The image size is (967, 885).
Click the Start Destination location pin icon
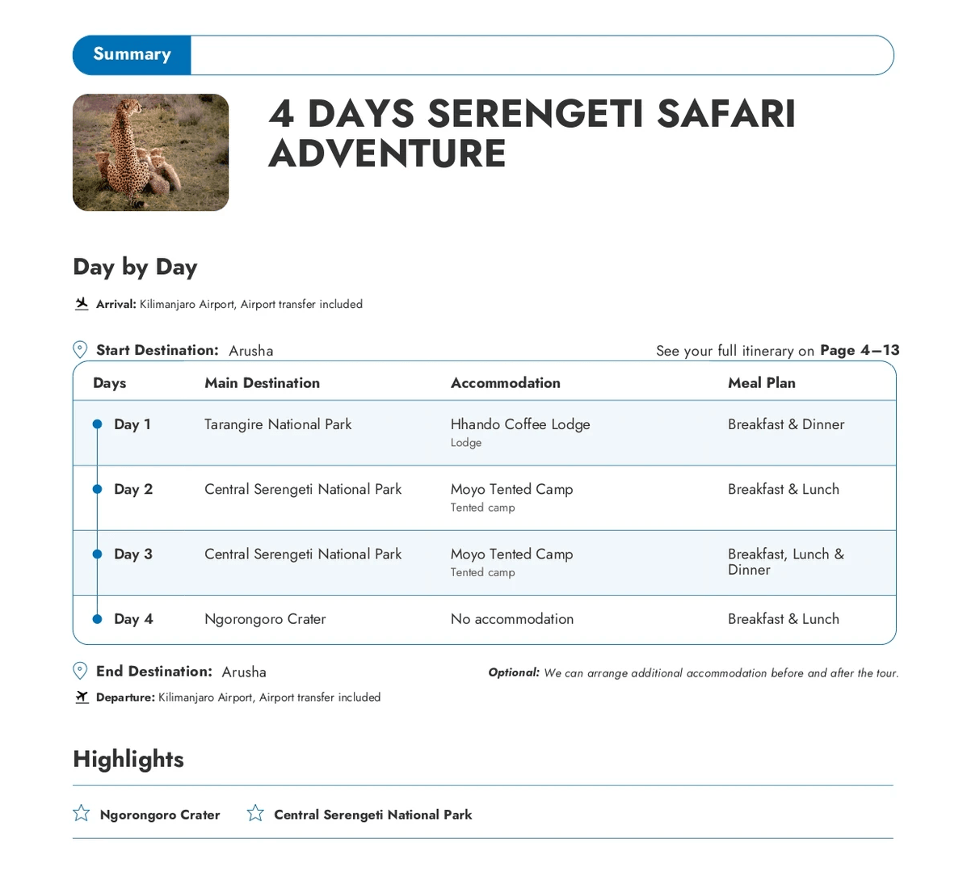80,349
